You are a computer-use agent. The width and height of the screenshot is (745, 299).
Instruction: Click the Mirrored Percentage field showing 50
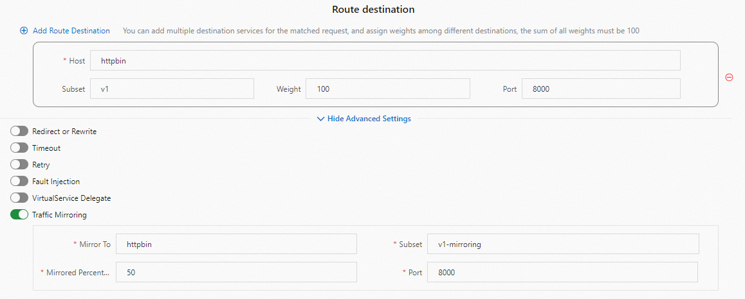pyautogui.click(x=236, y=273)
